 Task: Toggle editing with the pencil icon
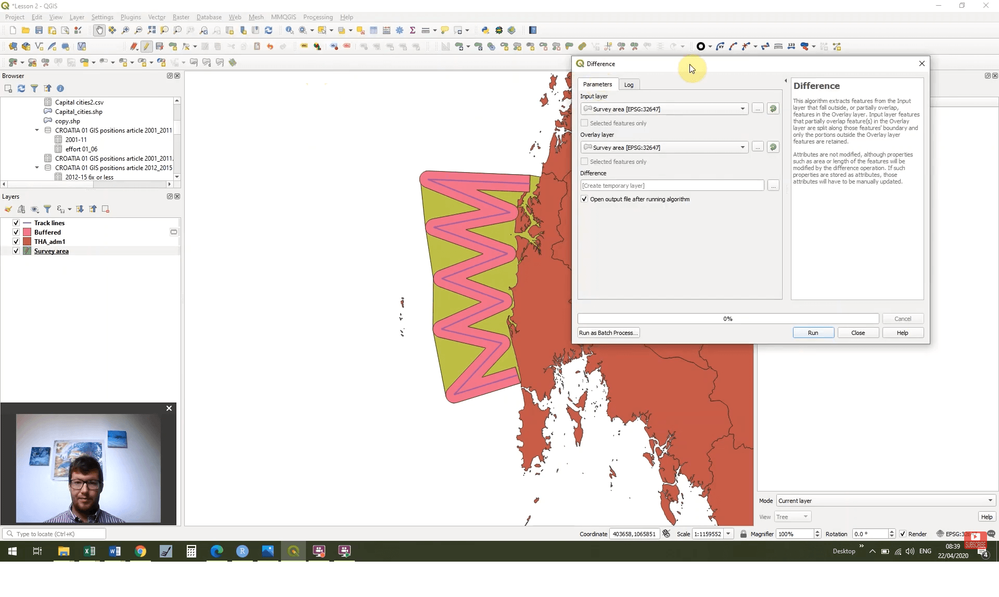point(147,46)
